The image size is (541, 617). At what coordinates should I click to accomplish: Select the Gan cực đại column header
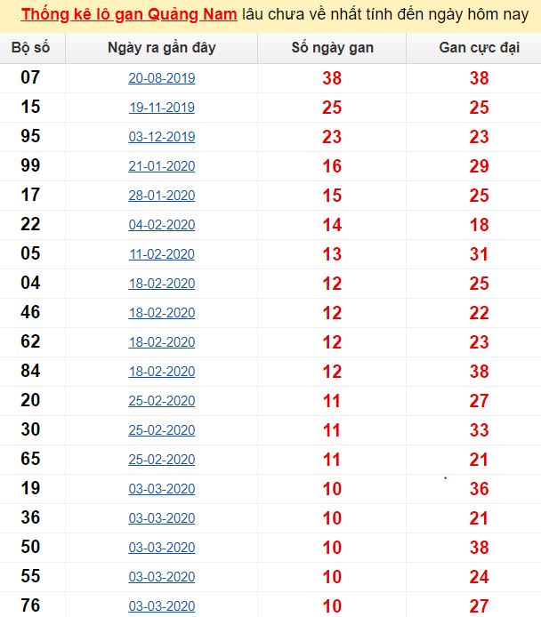(x=479, y=48)
